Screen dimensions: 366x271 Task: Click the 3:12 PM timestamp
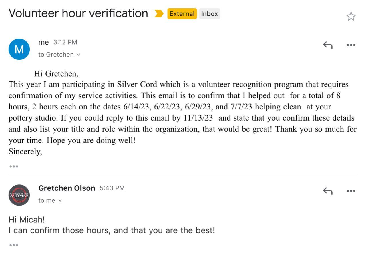[65, 42]
